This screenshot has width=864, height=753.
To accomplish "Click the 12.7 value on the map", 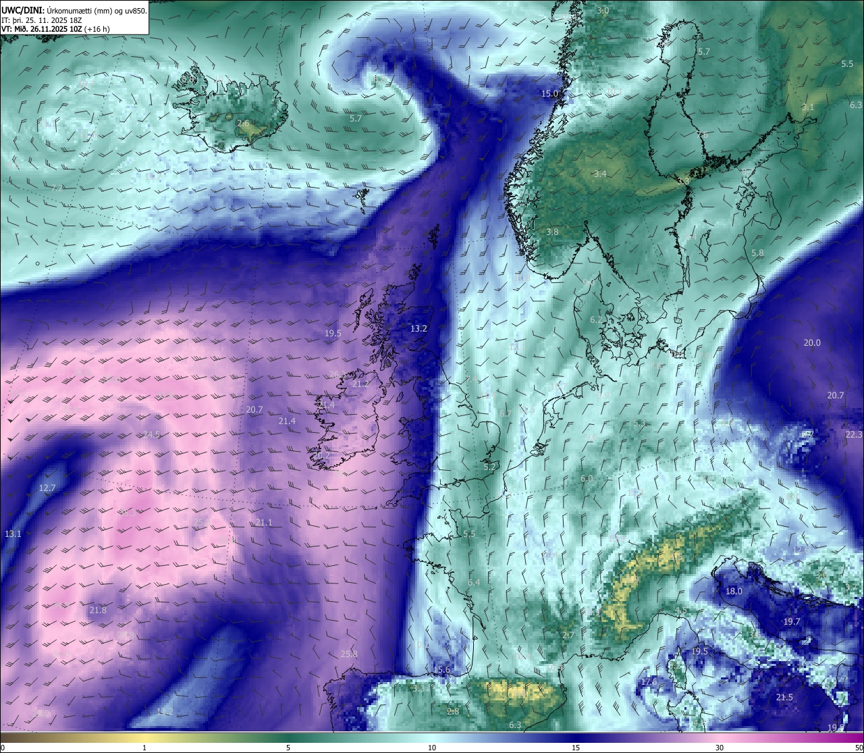I will pos(47,488).
